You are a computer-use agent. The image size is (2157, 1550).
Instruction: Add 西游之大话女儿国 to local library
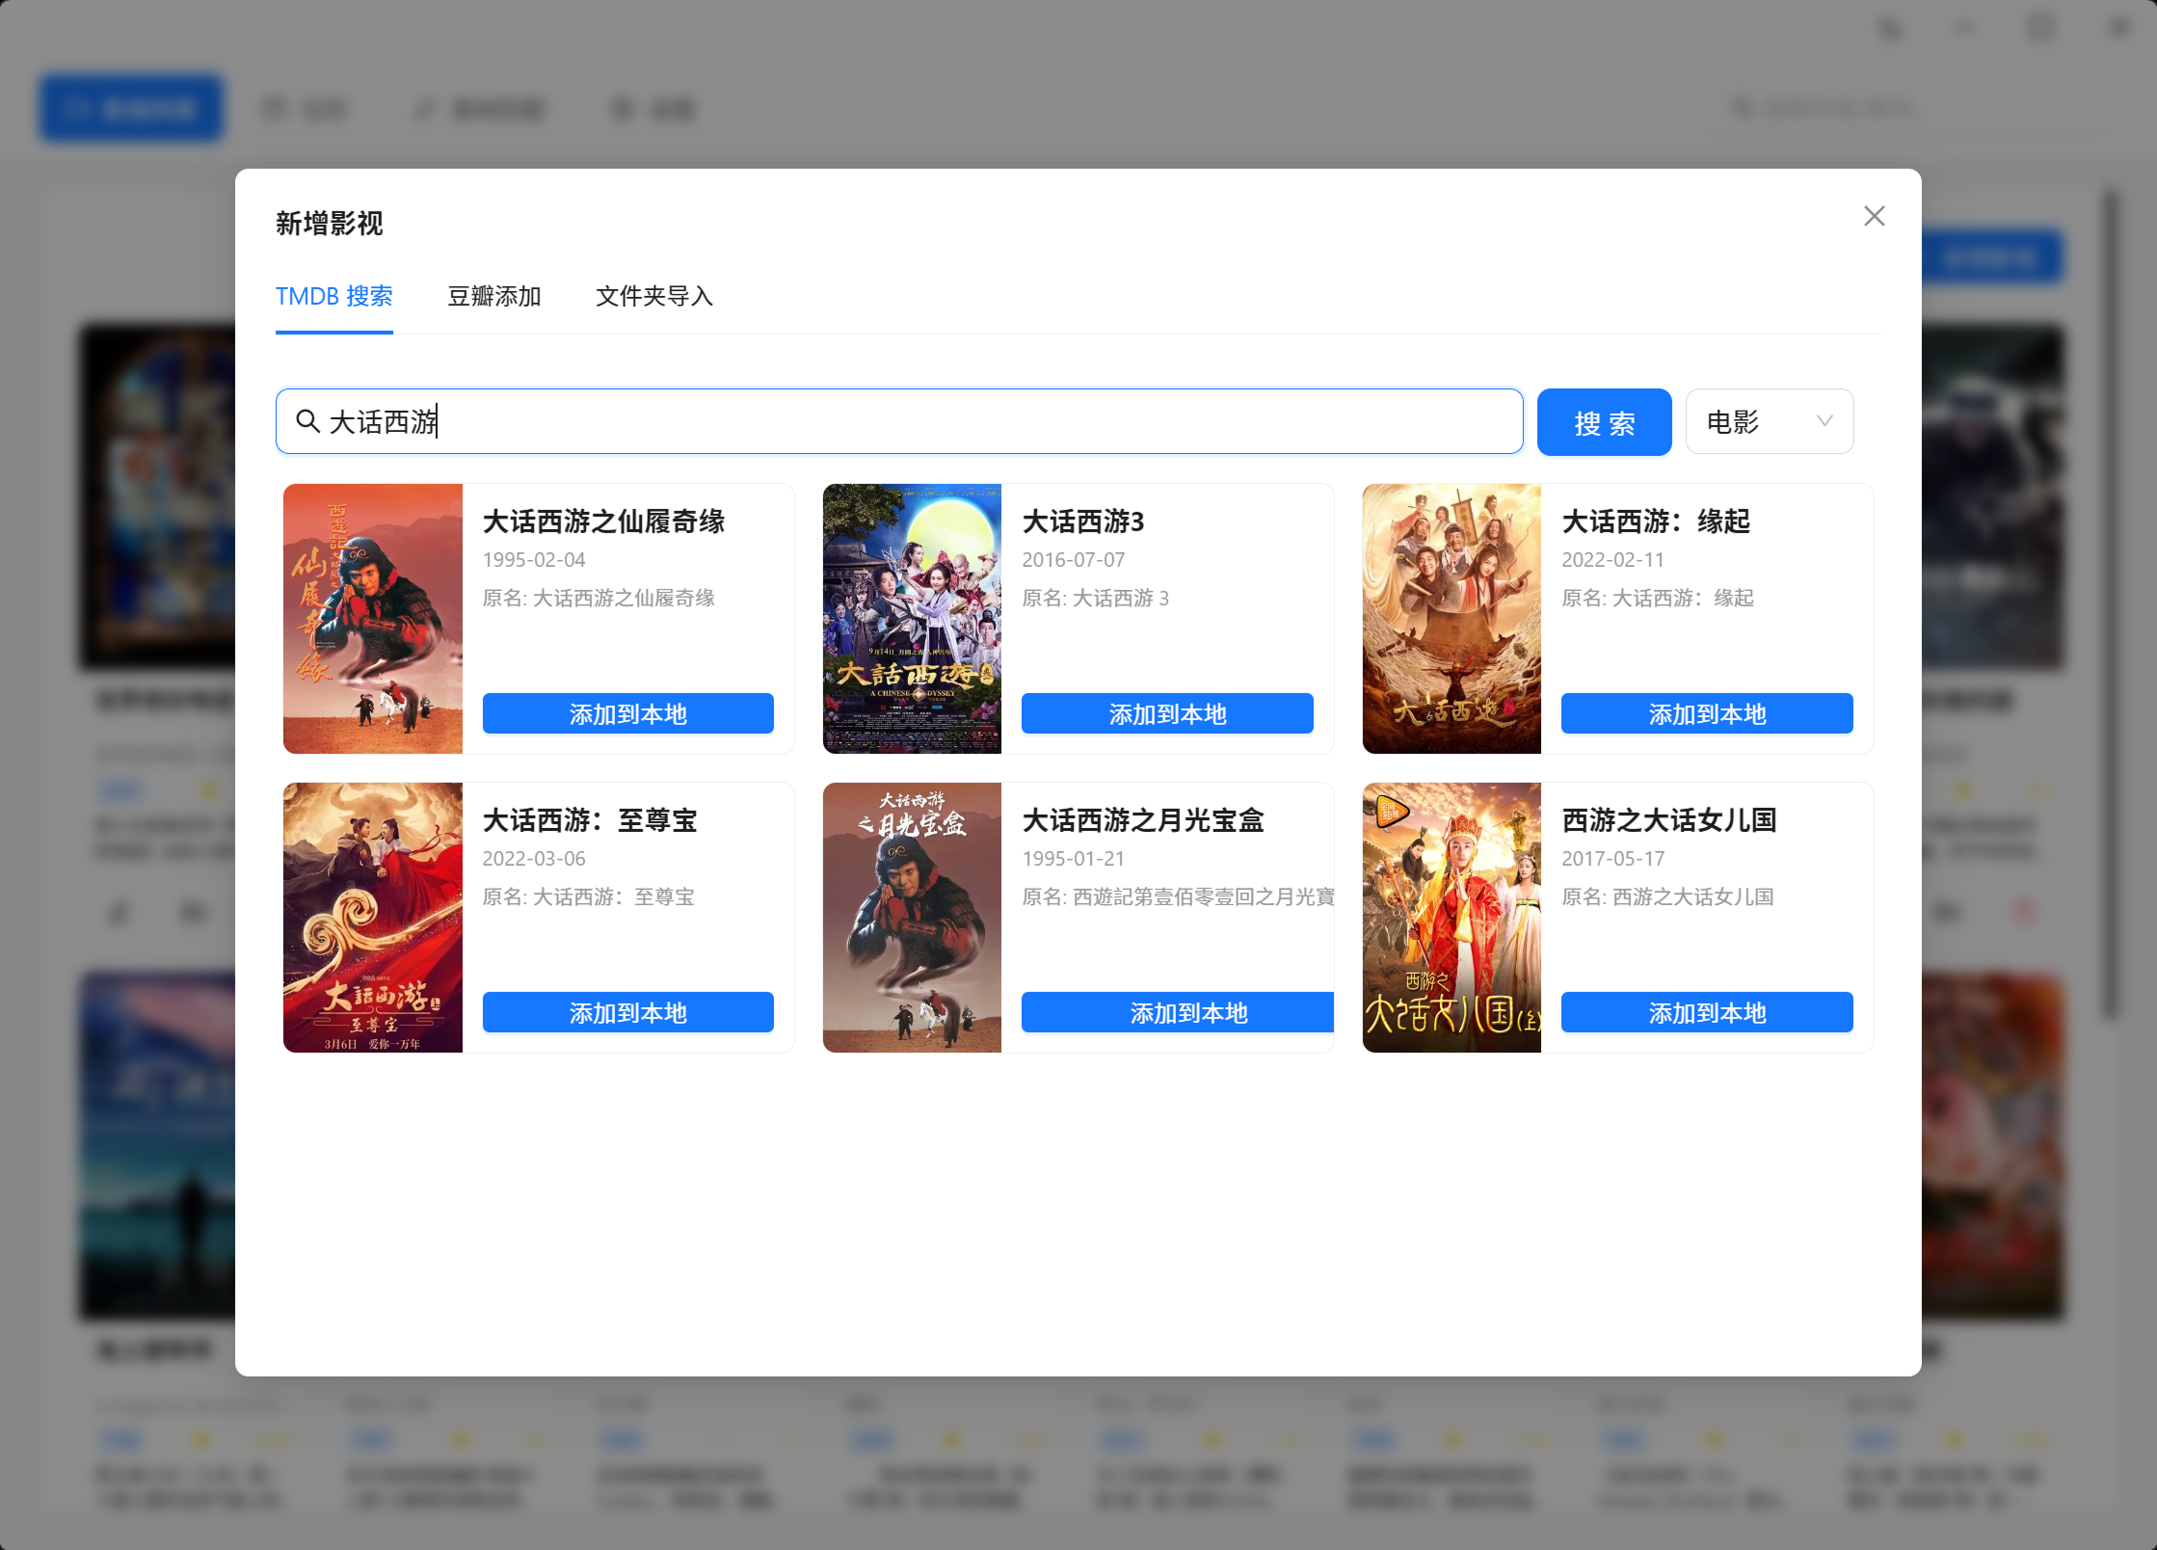coord(1706,1012)
